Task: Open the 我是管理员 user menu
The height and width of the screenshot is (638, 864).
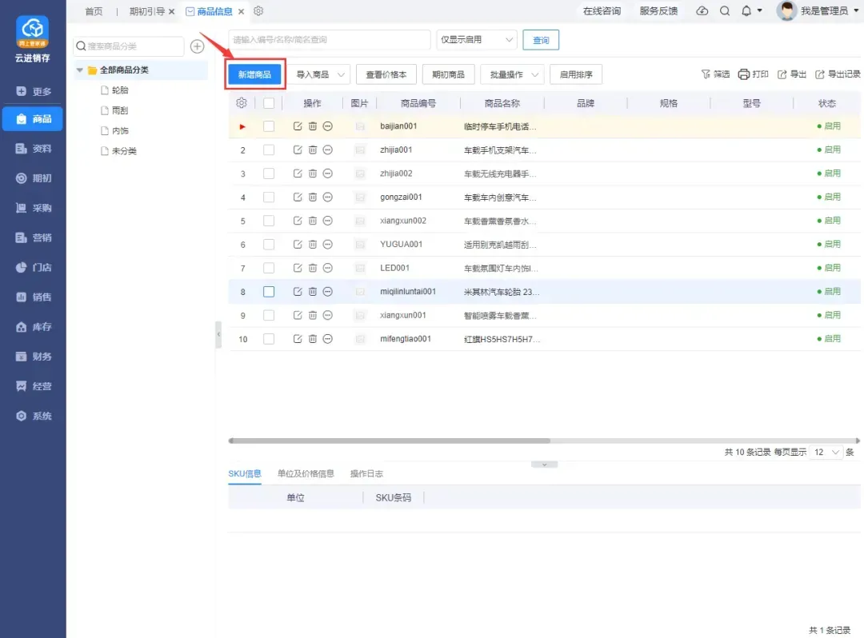Action: 818,10
